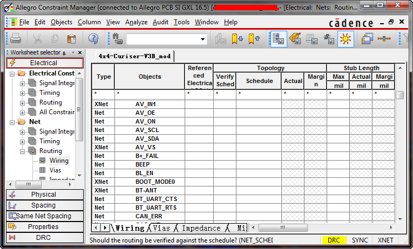This screenshot has width=413, height=249.
Task: Click the Paste clipboard icon
Action: [x=71, y=39]
